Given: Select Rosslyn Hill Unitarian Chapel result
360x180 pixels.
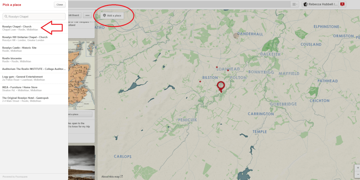Looking at the screenshot, I should [34, 39].
